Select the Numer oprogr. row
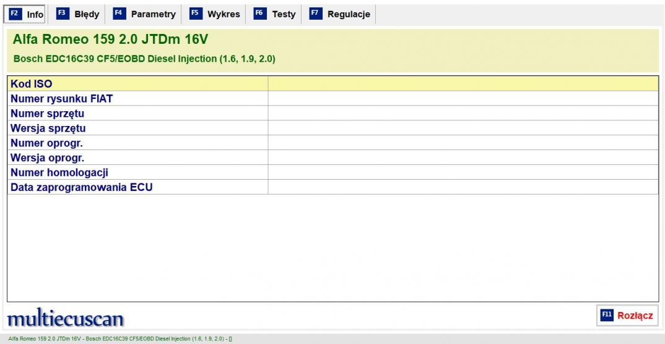The width and height of the screenshot is (665, 344). (333, 143)
